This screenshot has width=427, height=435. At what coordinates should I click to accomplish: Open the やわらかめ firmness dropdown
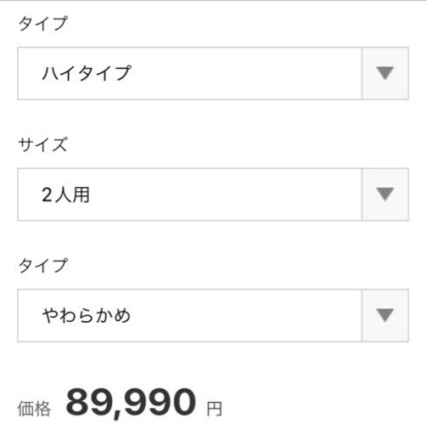point(213,315)
